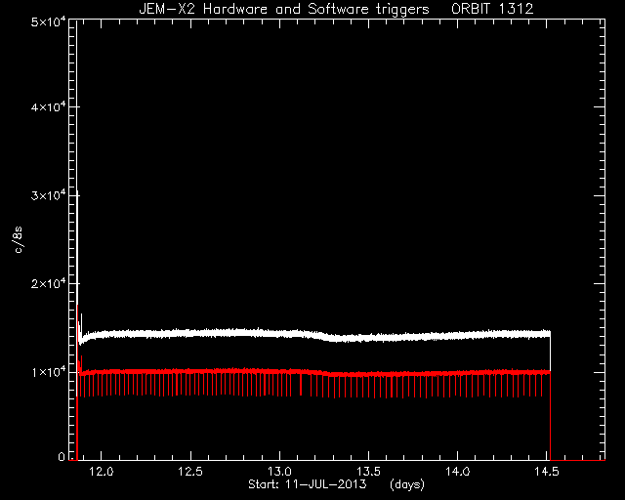Click the 4×10⁴ y-axis tick label
This screenshot has height=500, width=625.
point(48,107)
